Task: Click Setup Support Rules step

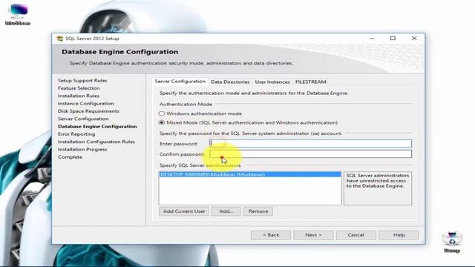Action: pos(82,81)
